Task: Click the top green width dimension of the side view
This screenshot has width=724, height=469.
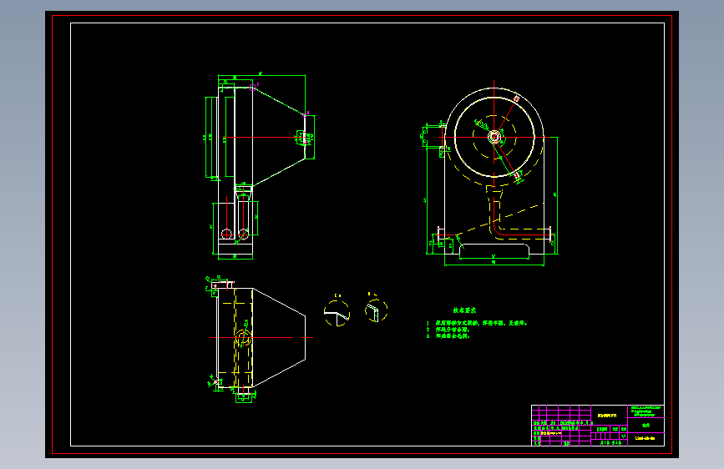Action: pos(261,74)
